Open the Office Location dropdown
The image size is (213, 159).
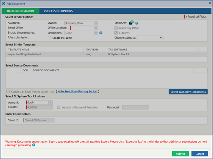tap(96, 28)
